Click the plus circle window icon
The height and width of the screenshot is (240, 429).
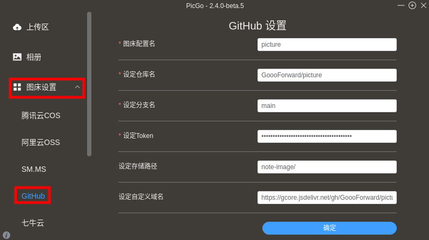(x=412, y=5)
